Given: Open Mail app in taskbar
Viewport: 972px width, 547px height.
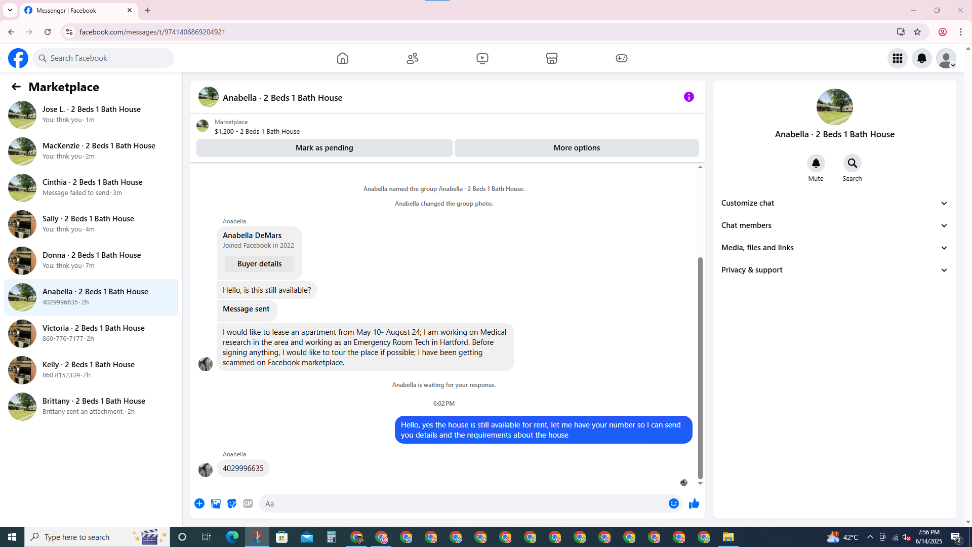Looking at the screenshot, I should tap(307, 537).
